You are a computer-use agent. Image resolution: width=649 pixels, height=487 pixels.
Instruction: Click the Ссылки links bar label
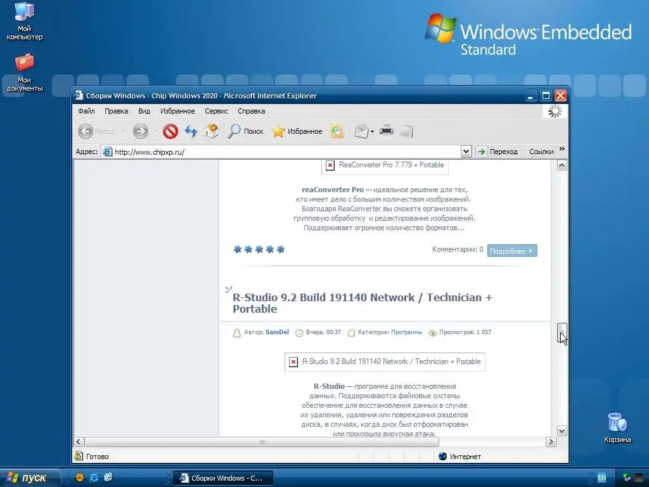(x=541, y=152)
